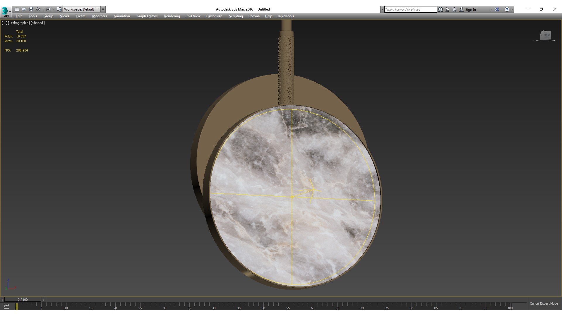This screenshot has width=562, height=316.
Task: Click the New Scene icon
Action: point(17,9)
